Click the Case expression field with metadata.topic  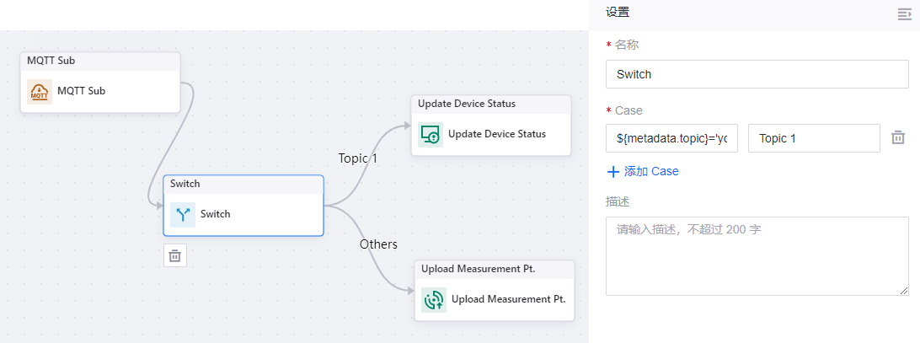[x=671, y=138]
